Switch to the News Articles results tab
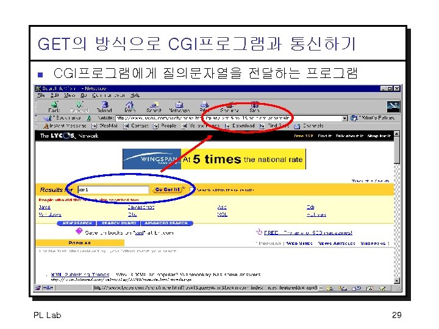Screen dimensions: 439x329 [337, 243]
